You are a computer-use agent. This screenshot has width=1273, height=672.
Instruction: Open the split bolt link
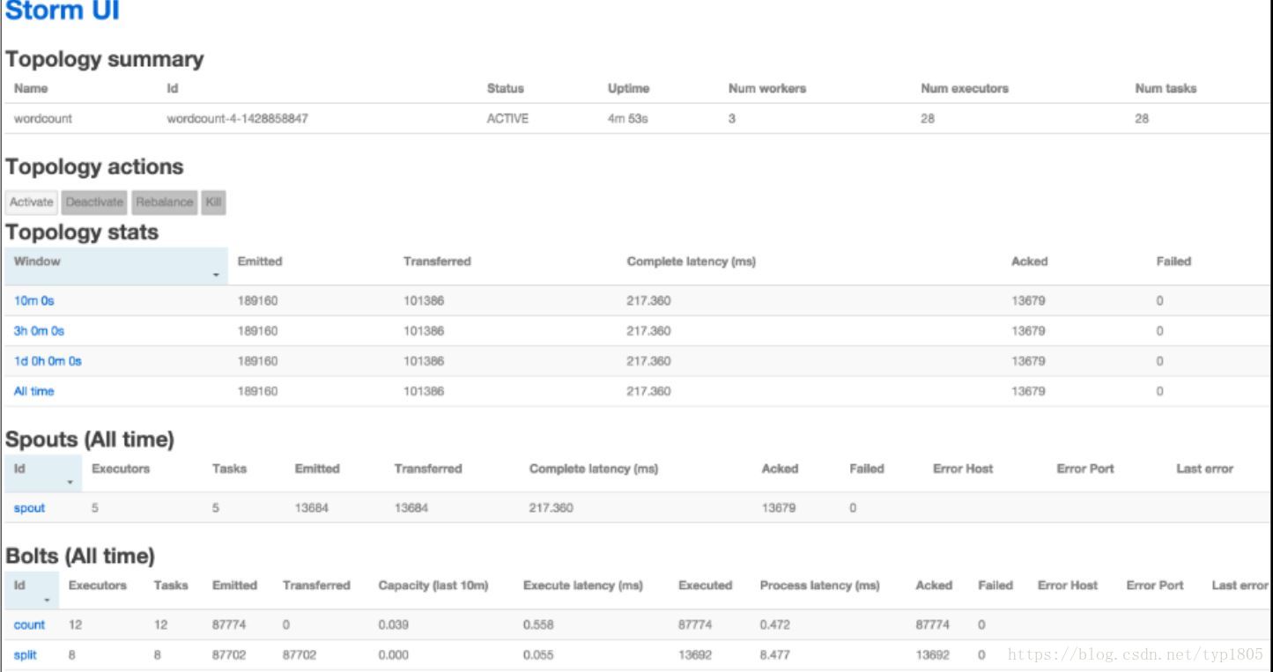pos(26,655)
